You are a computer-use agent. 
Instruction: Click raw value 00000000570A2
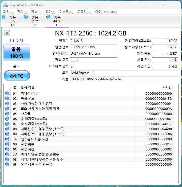159,119
